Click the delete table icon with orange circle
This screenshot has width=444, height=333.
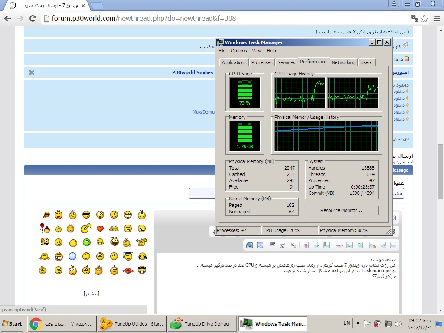[x=372, y=245]
